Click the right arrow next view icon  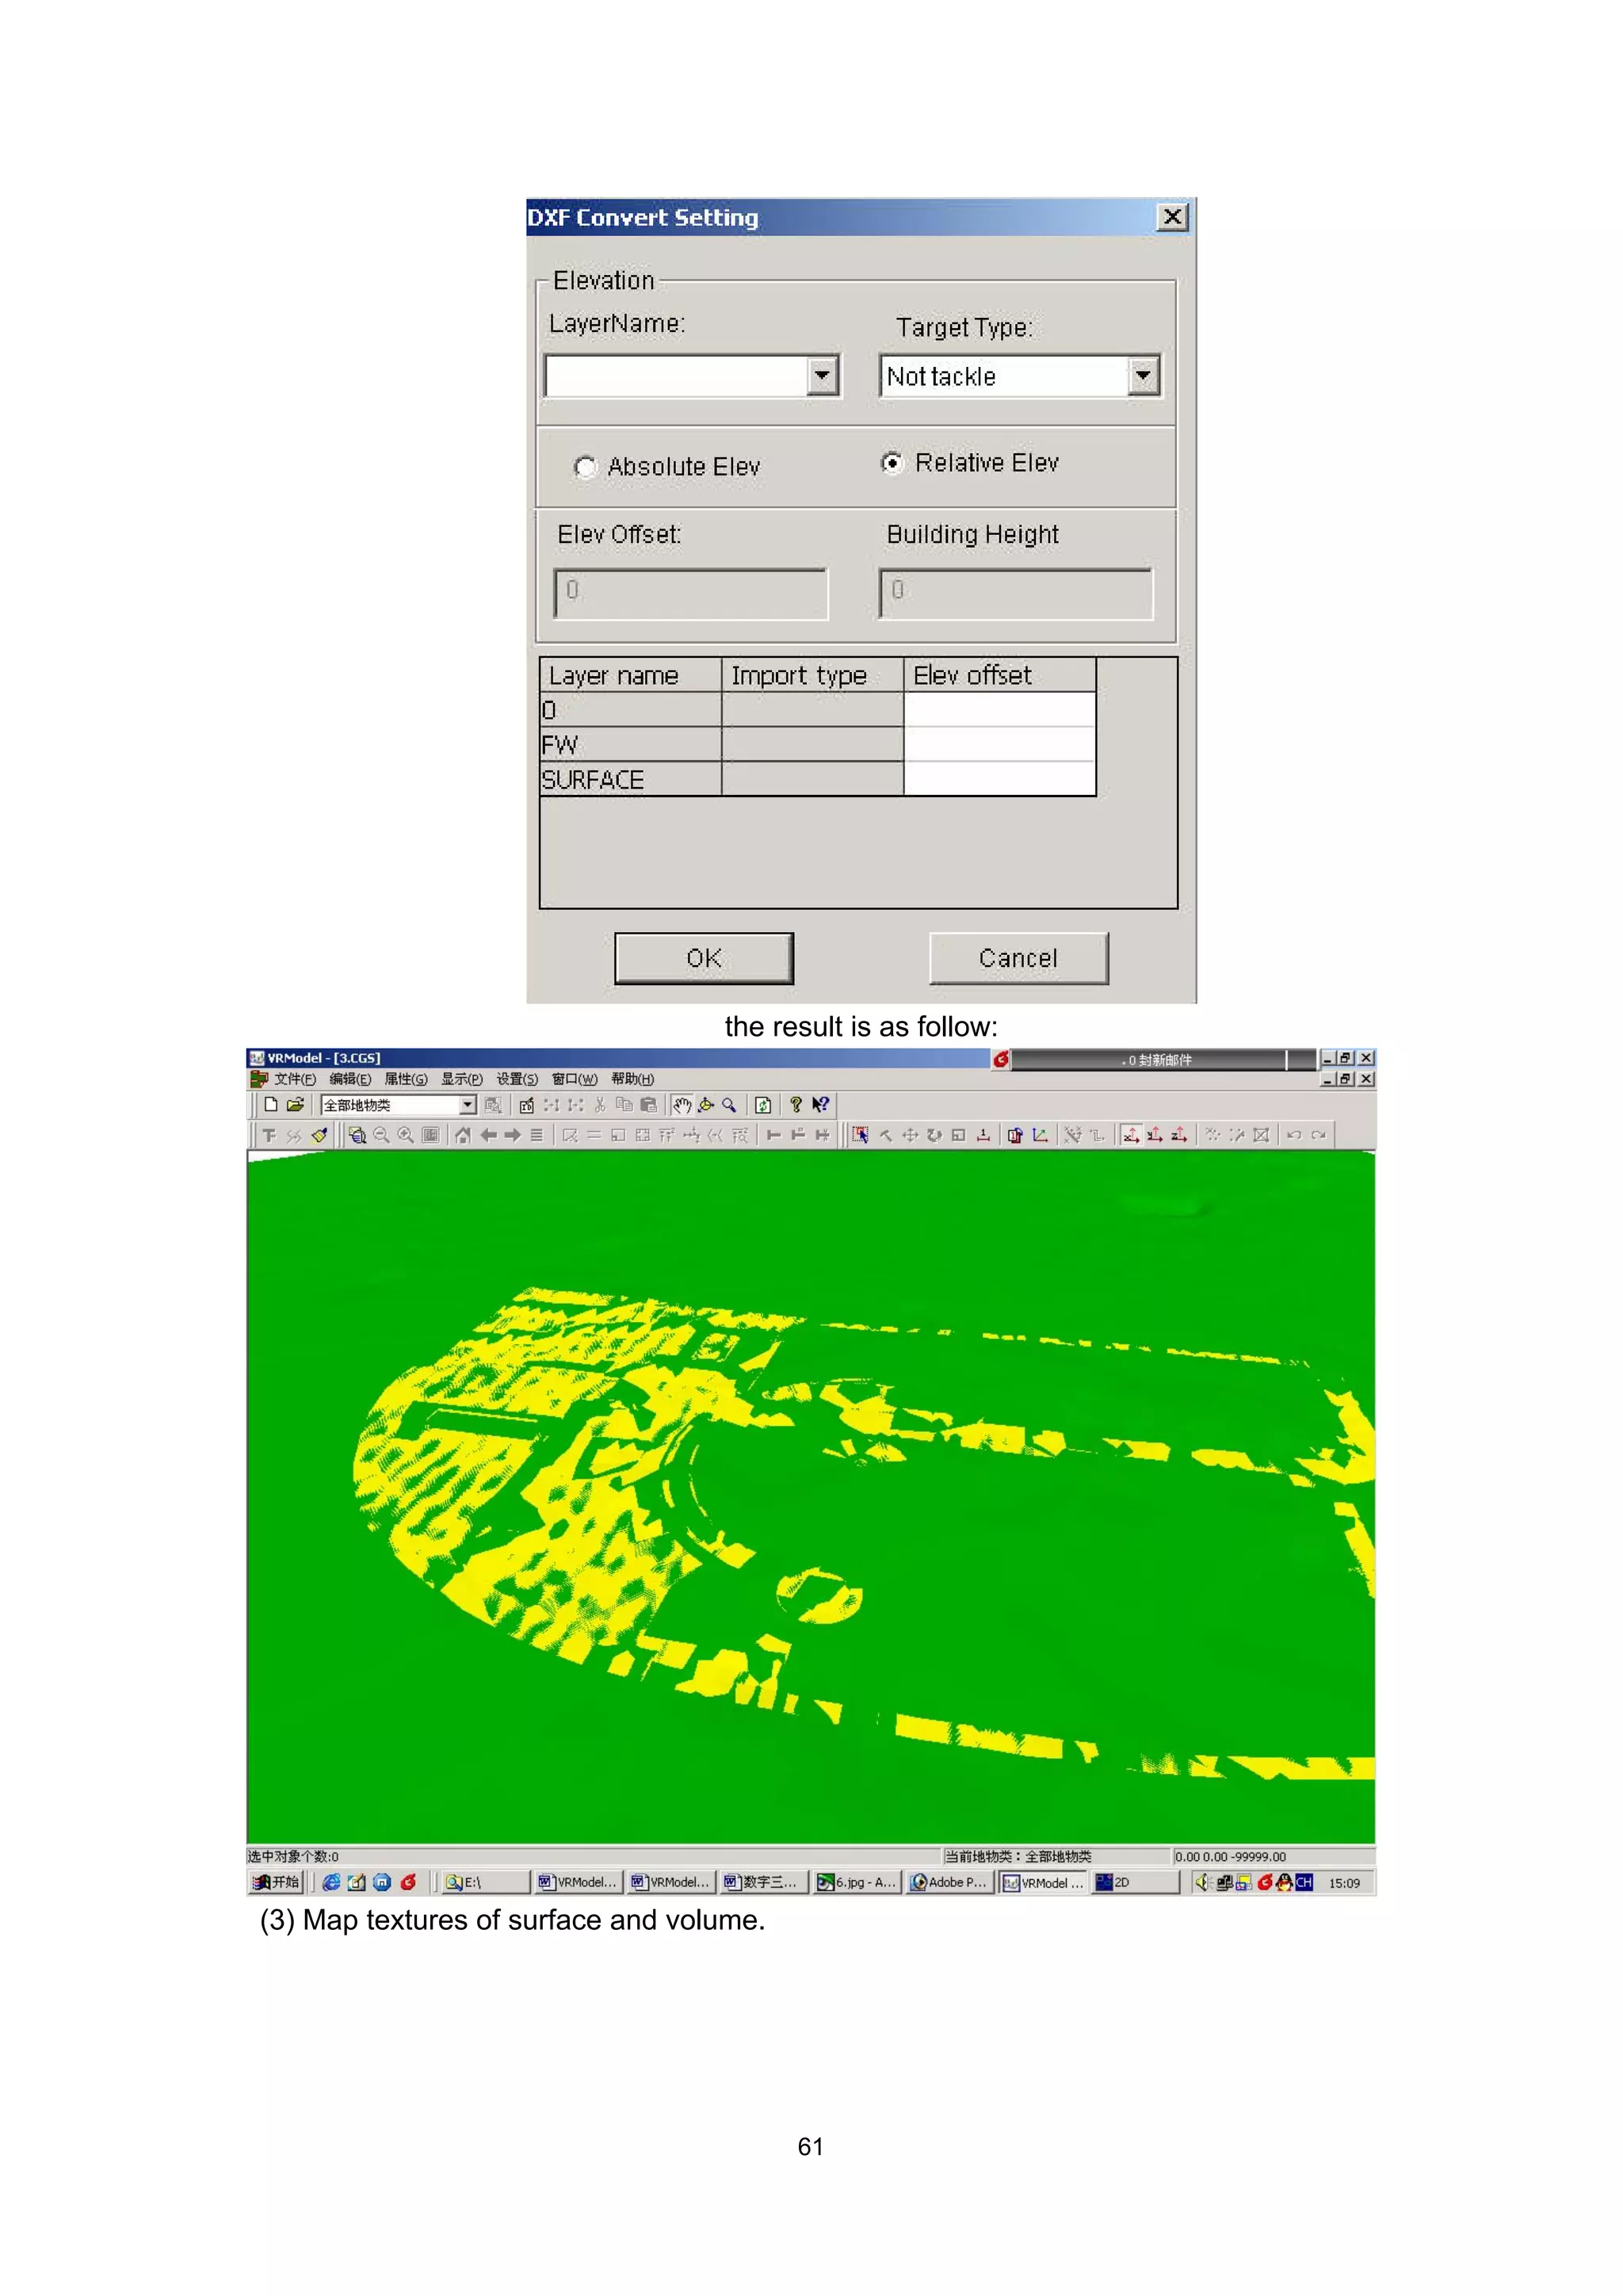click(x=512, y=1135)
